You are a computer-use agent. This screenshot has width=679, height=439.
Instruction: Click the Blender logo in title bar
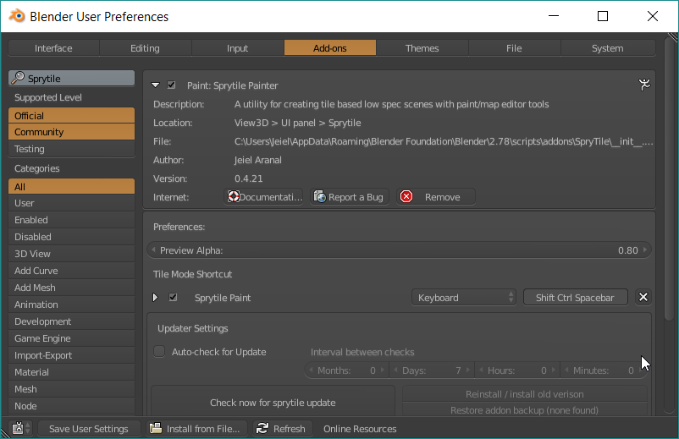click(17, 16)
